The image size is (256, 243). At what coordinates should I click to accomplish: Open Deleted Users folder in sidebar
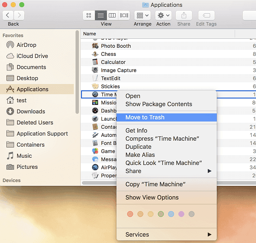click(37, 122)
